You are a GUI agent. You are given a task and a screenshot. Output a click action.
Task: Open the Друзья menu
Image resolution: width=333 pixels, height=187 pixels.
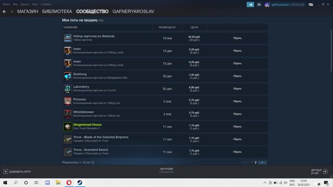point(25,4)
